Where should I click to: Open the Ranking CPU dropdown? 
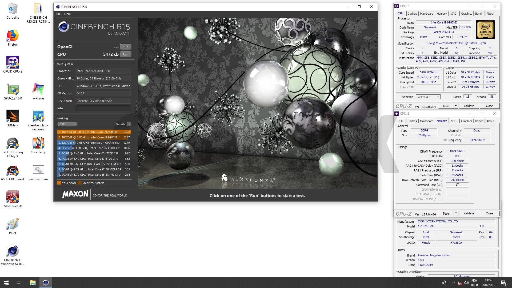(67, 124)
